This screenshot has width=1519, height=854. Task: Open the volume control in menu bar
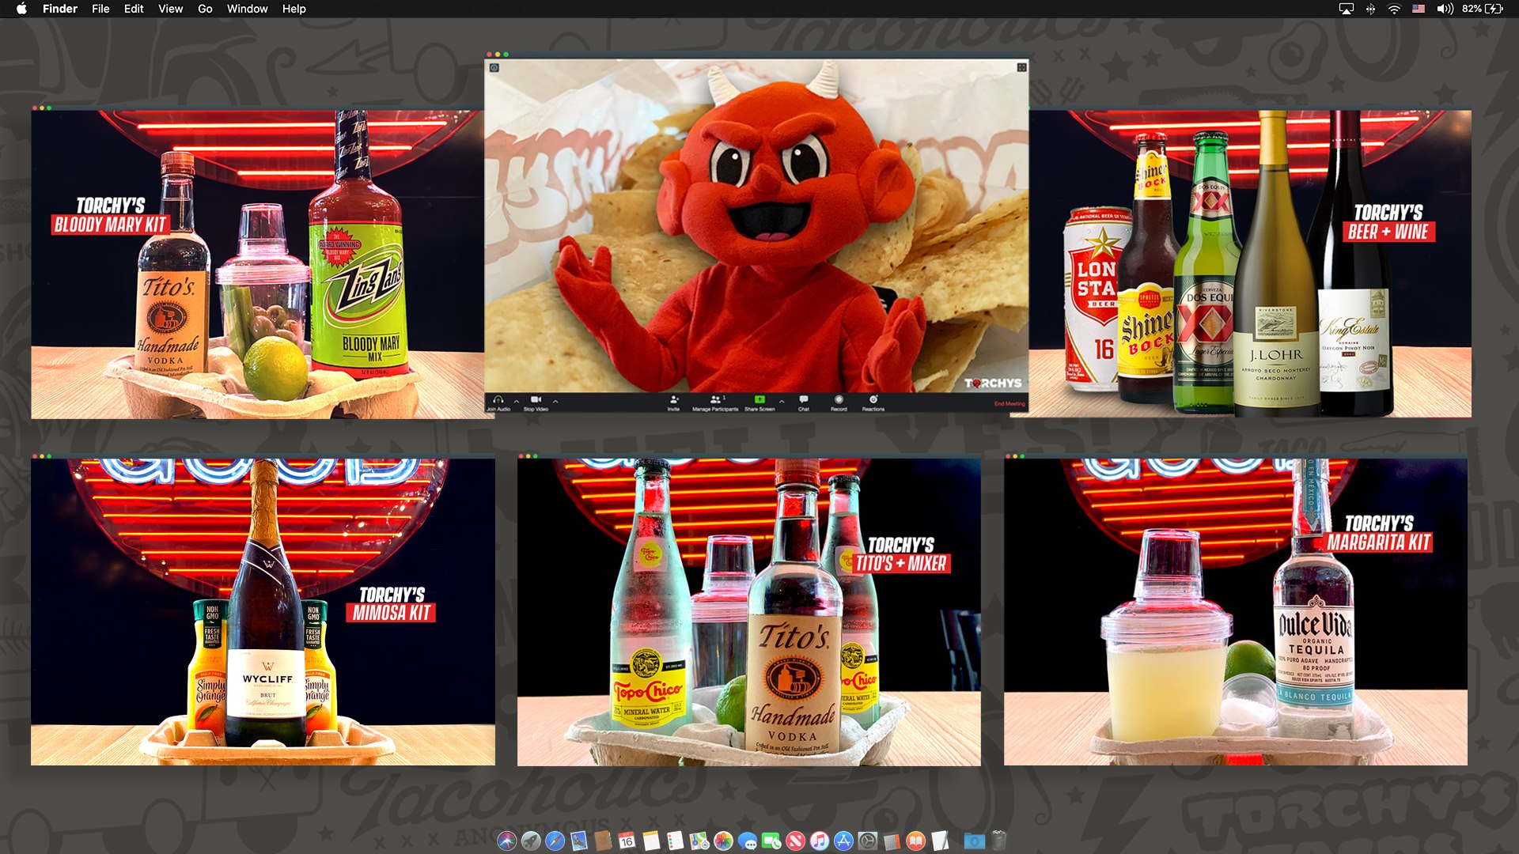click(x=1445, y=9)
